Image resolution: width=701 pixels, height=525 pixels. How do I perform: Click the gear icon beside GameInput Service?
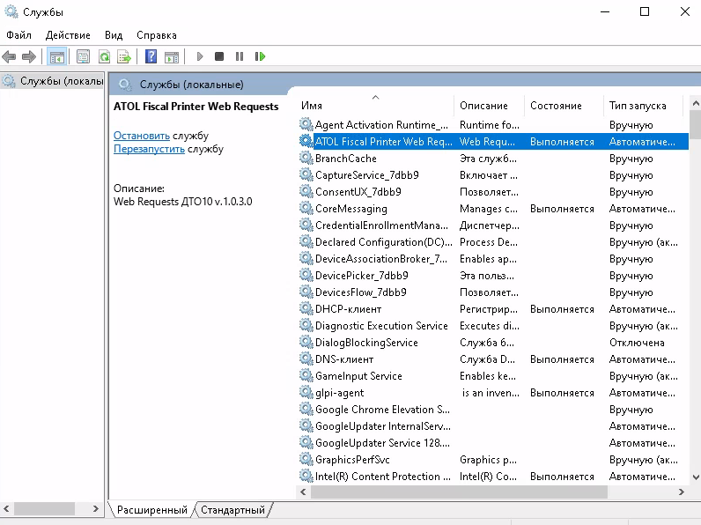click(306, 375)
